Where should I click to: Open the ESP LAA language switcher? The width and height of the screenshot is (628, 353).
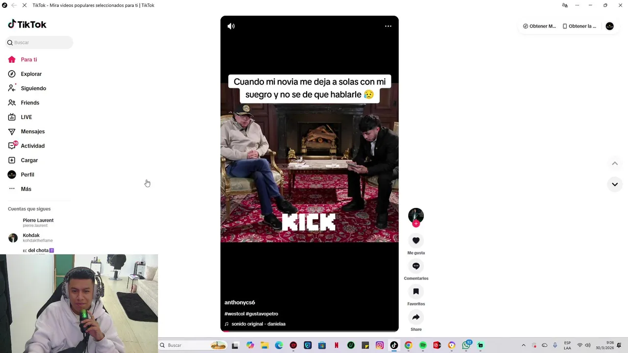(567, 346)
